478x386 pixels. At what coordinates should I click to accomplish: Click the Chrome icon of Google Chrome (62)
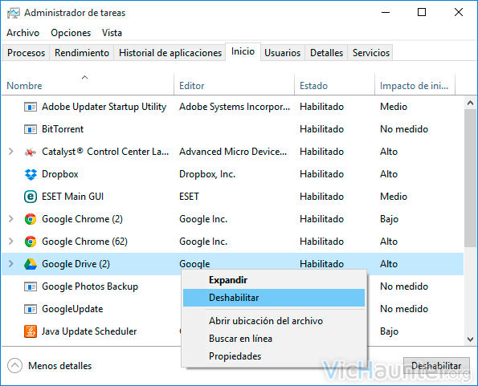[x=31, y=242]
